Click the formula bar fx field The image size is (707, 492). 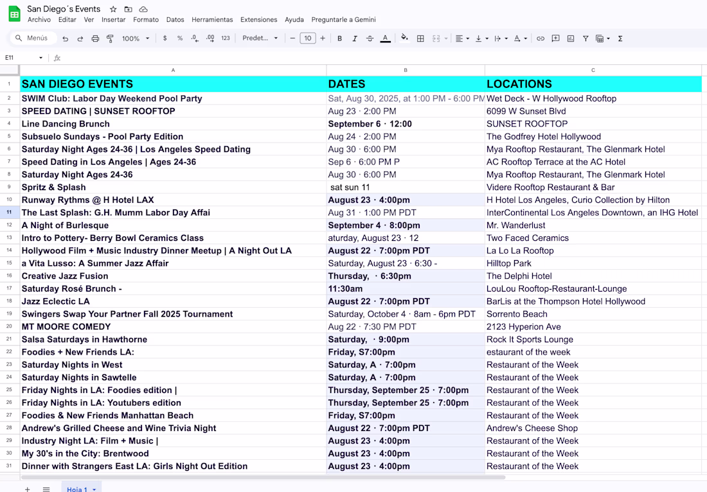click(379, 58)
